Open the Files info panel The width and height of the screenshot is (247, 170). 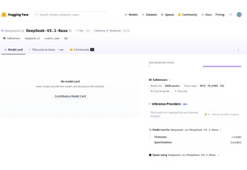tap(181, 91)
